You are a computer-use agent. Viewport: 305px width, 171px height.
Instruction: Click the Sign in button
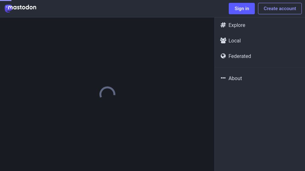coord(241,9)
